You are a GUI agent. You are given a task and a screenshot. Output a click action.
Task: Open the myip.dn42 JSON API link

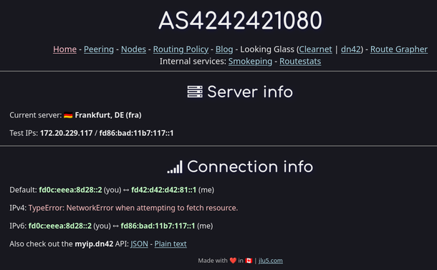point(139,244)
